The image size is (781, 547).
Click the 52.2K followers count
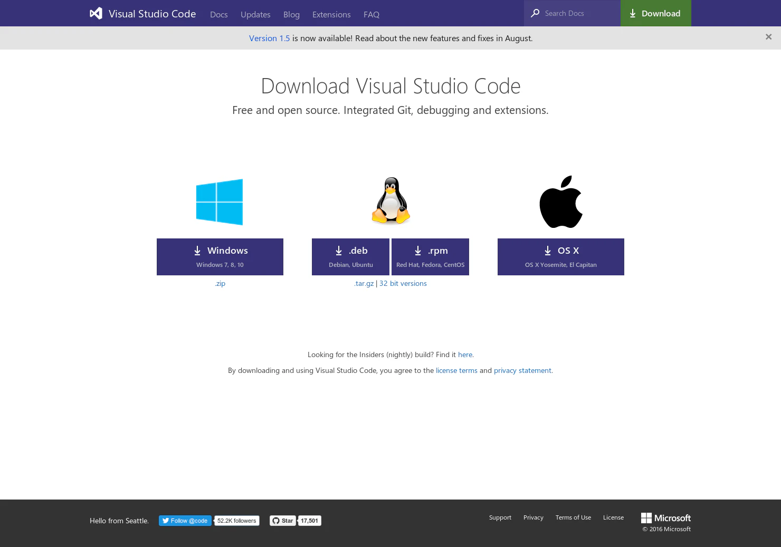coord(237,521)
